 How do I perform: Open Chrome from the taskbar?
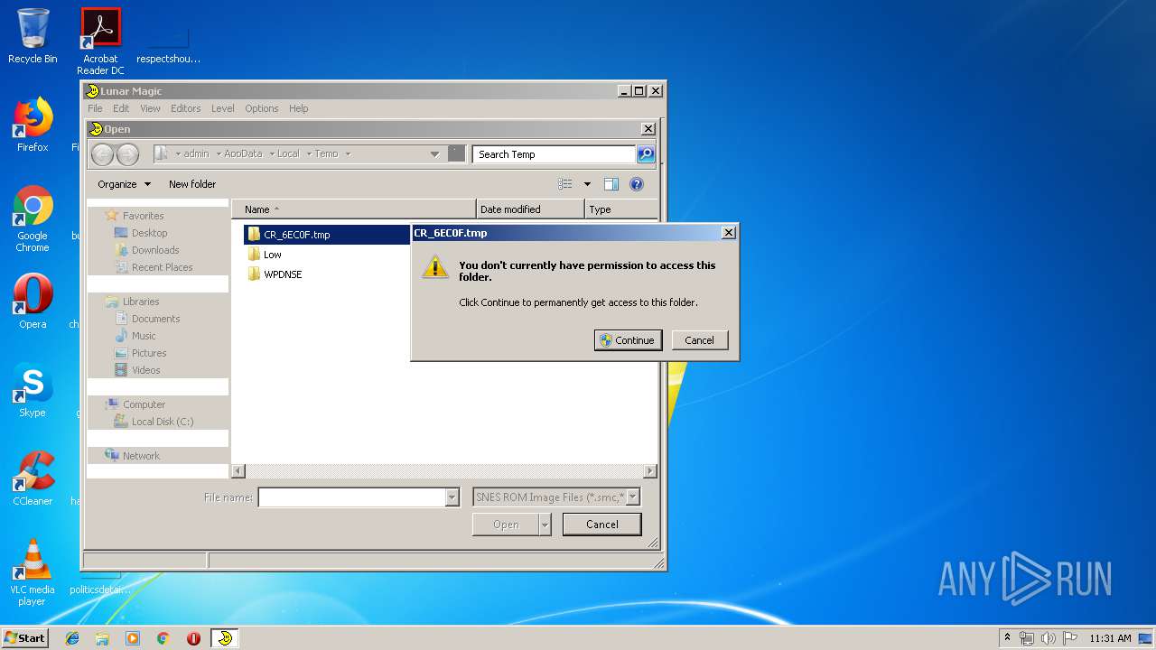tap(163, 638)
